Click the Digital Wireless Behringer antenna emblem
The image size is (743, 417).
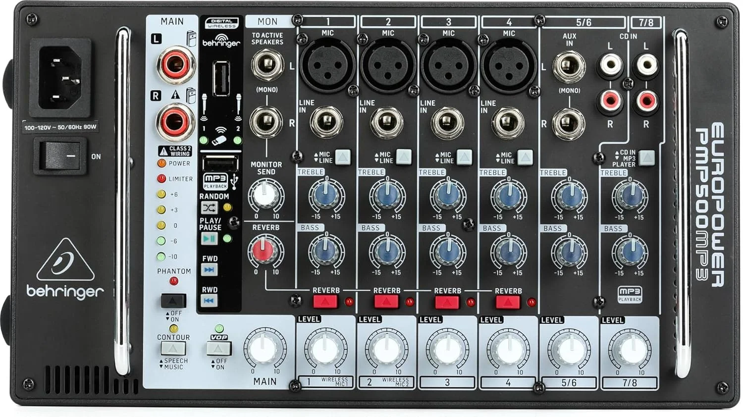pyautogui.click(x=222, y=40)
